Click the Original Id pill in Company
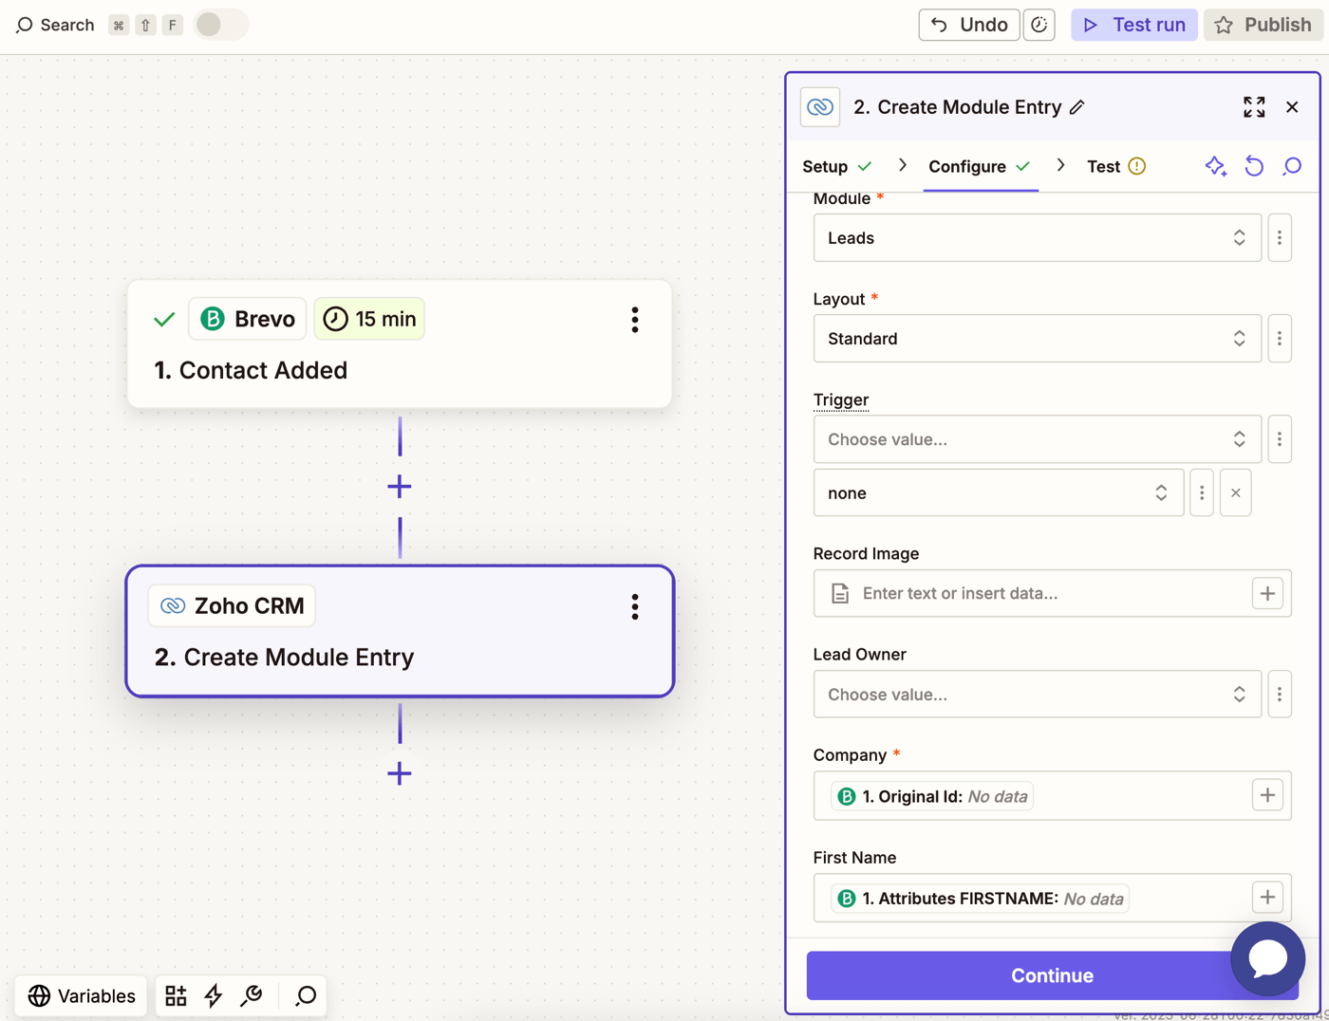 click(x=932, y=796)
